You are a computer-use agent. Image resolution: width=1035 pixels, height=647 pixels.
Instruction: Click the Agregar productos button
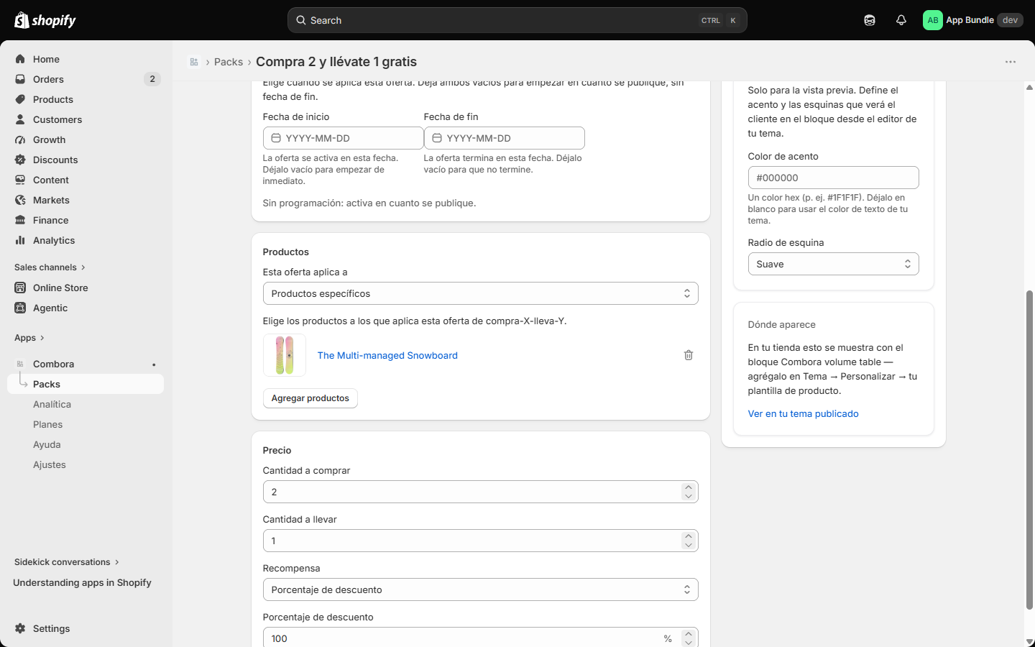[310, 398]
